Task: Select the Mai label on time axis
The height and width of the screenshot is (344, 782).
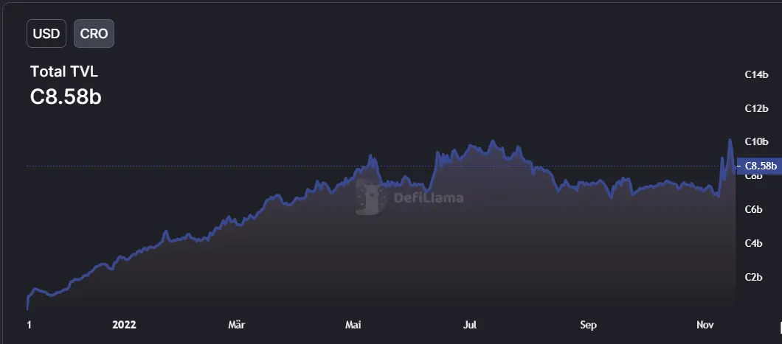Action: [x=353, y=325]
